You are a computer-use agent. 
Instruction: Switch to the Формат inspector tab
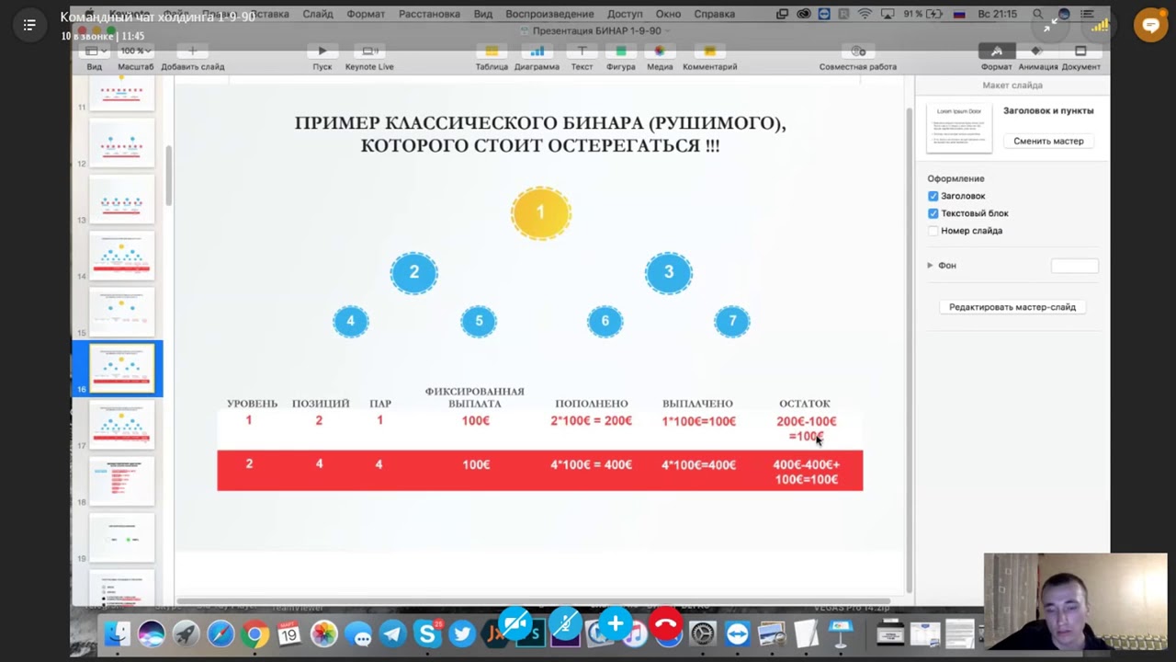pyautogui.click(x=997, y=56)
